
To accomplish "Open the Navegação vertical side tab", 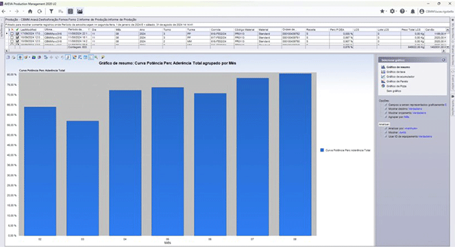I will [x=2, y=29].
